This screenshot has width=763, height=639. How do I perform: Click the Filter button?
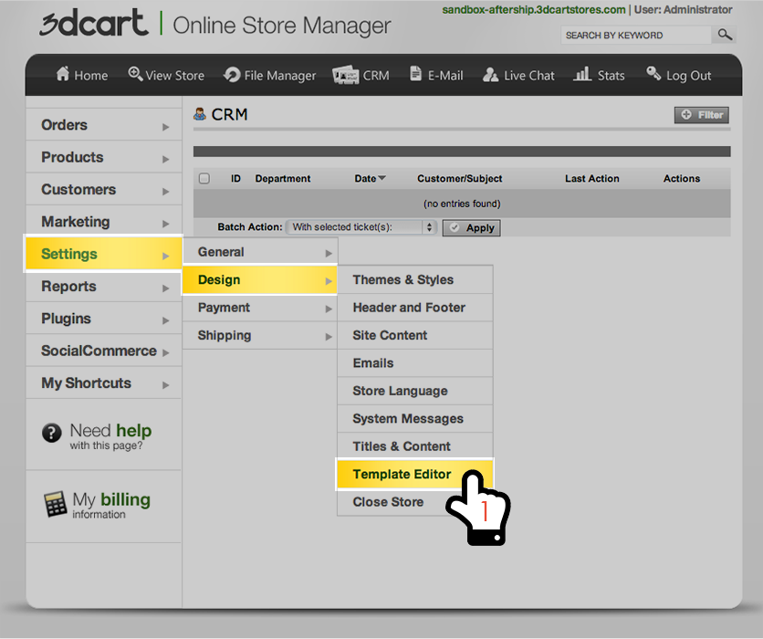[701, 115]
